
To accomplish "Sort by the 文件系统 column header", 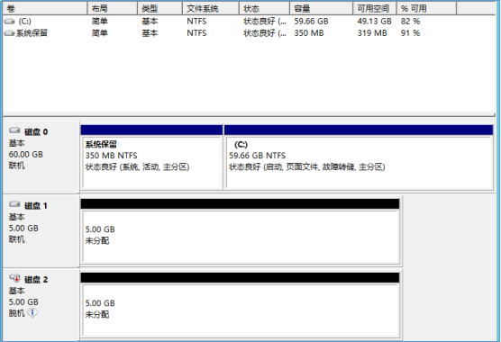I will [211, 9].
